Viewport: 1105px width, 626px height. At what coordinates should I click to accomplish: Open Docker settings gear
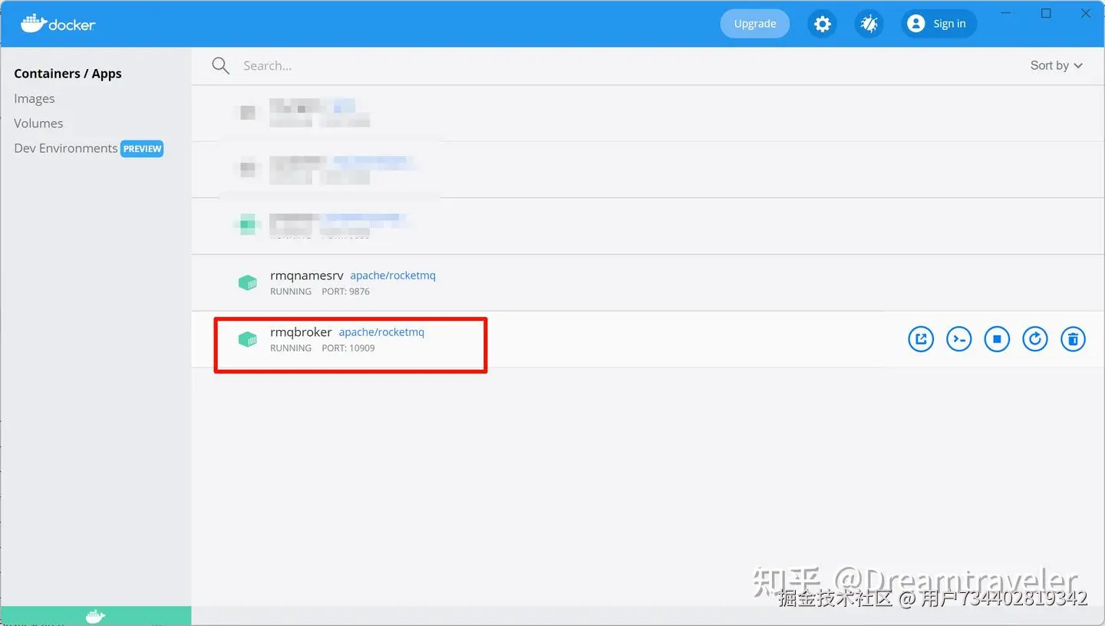[x=822, y=24]
